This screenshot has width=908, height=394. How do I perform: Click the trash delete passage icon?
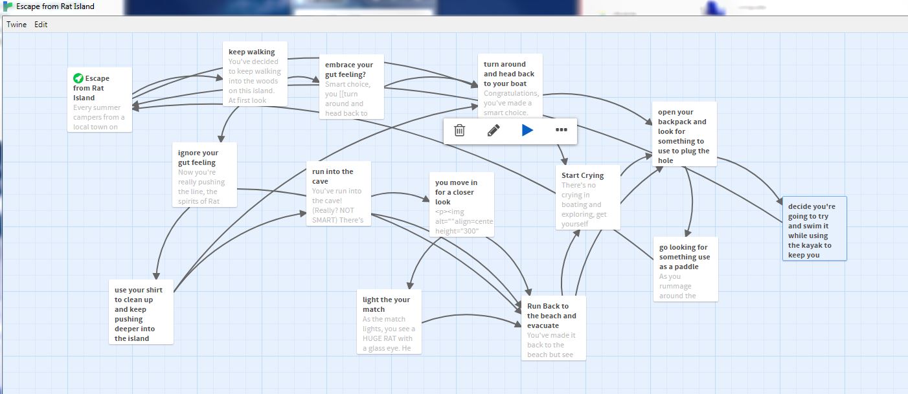(459, 130)
